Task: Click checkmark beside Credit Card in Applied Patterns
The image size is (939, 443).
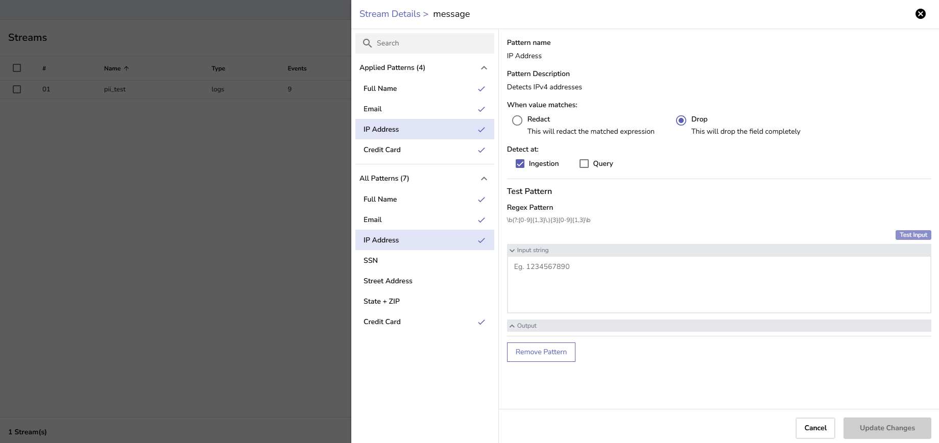Action: 481,150
